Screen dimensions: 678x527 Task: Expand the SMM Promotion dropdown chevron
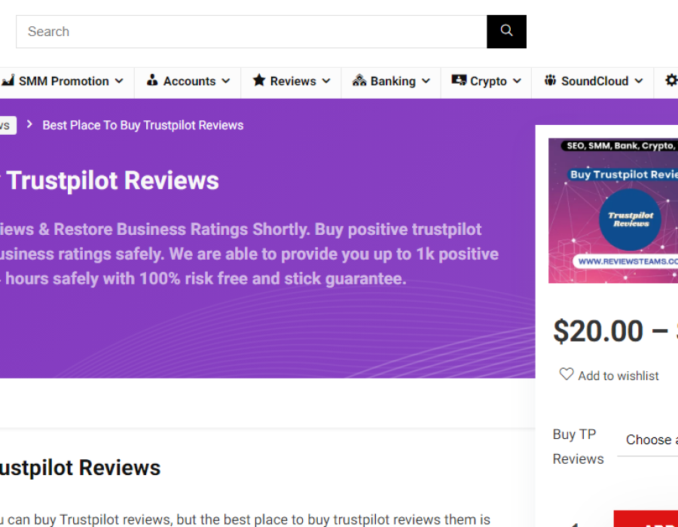(119, 81)
